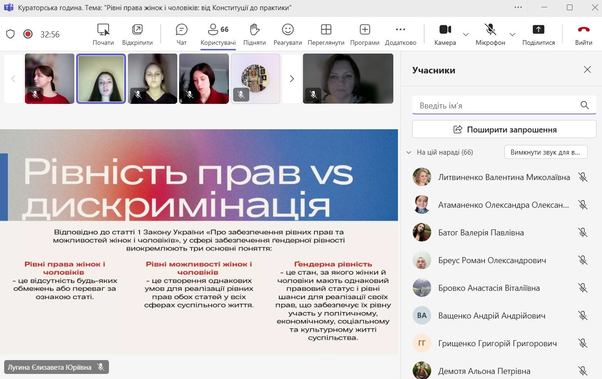Open the More (Додатково) menu
The height and width of the screenshot is (379, 602).
(400, 30)
